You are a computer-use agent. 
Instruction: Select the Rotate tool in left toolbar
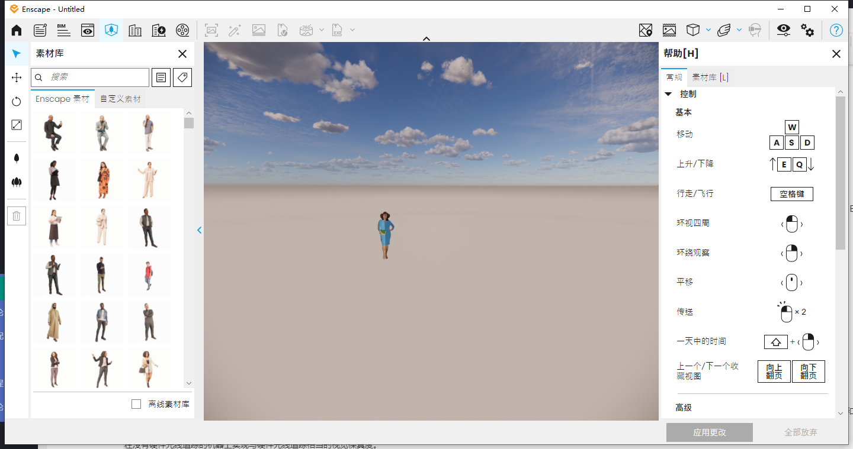(x=17, y=101)
